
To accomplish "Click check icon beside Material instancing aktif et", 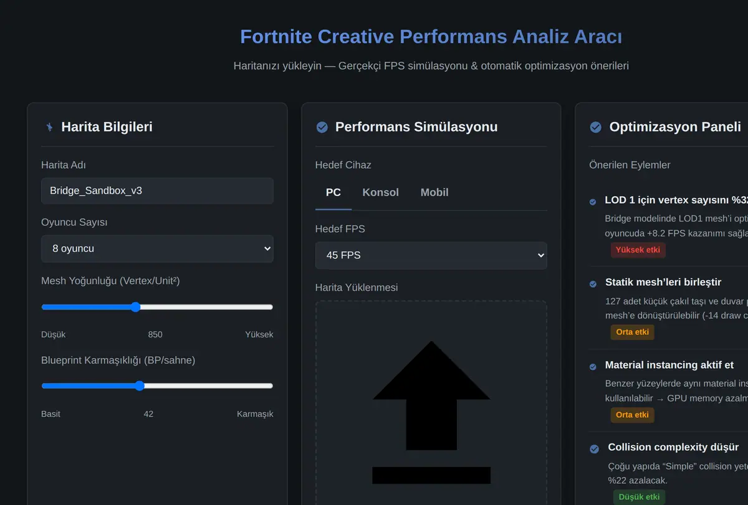I will (593, 366).
